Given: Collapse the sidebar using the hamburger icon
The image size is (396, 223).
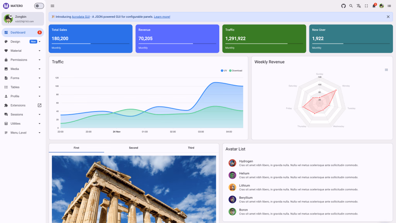Looking at the screenshot, I should tap(52, 6).
